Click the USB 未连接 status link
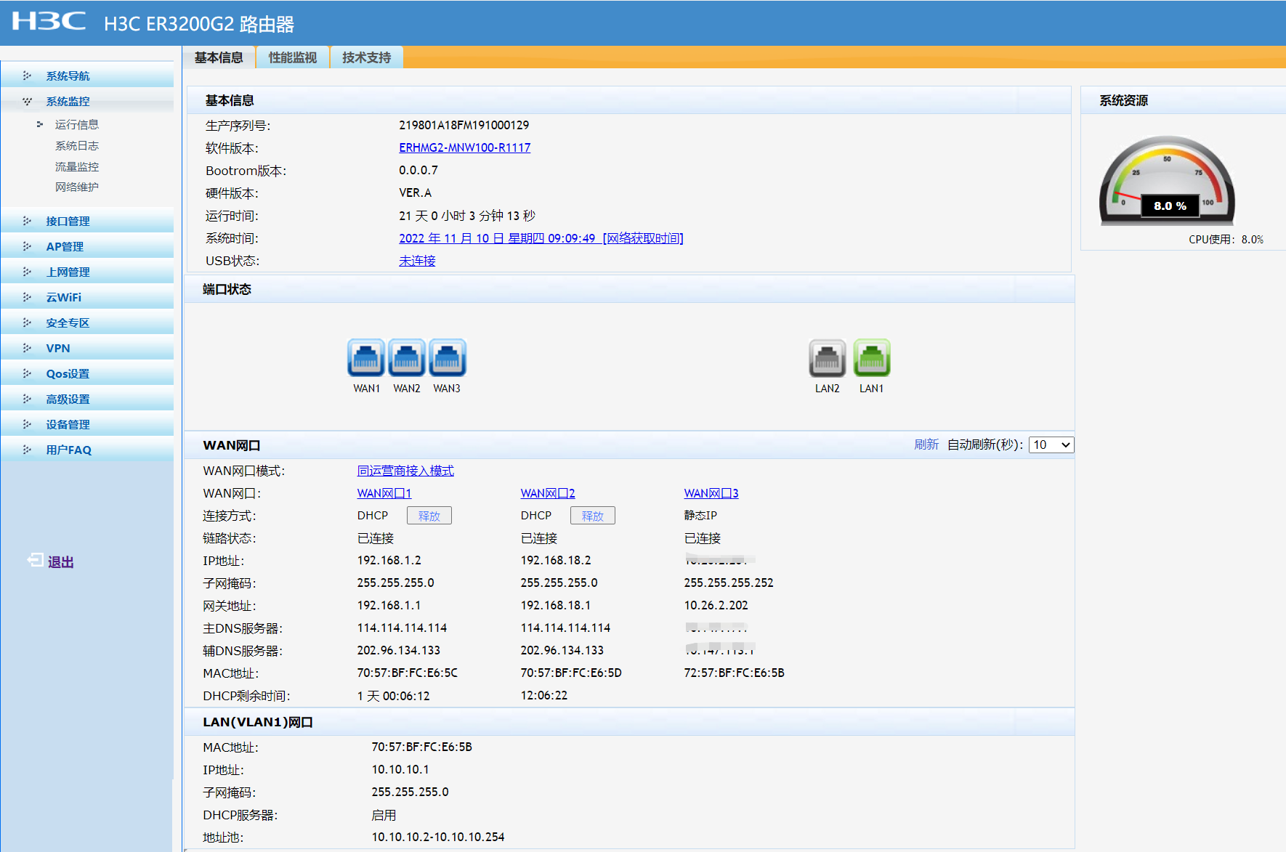The width and height of the screenshot is (1286, 852). tap(417, 261)
